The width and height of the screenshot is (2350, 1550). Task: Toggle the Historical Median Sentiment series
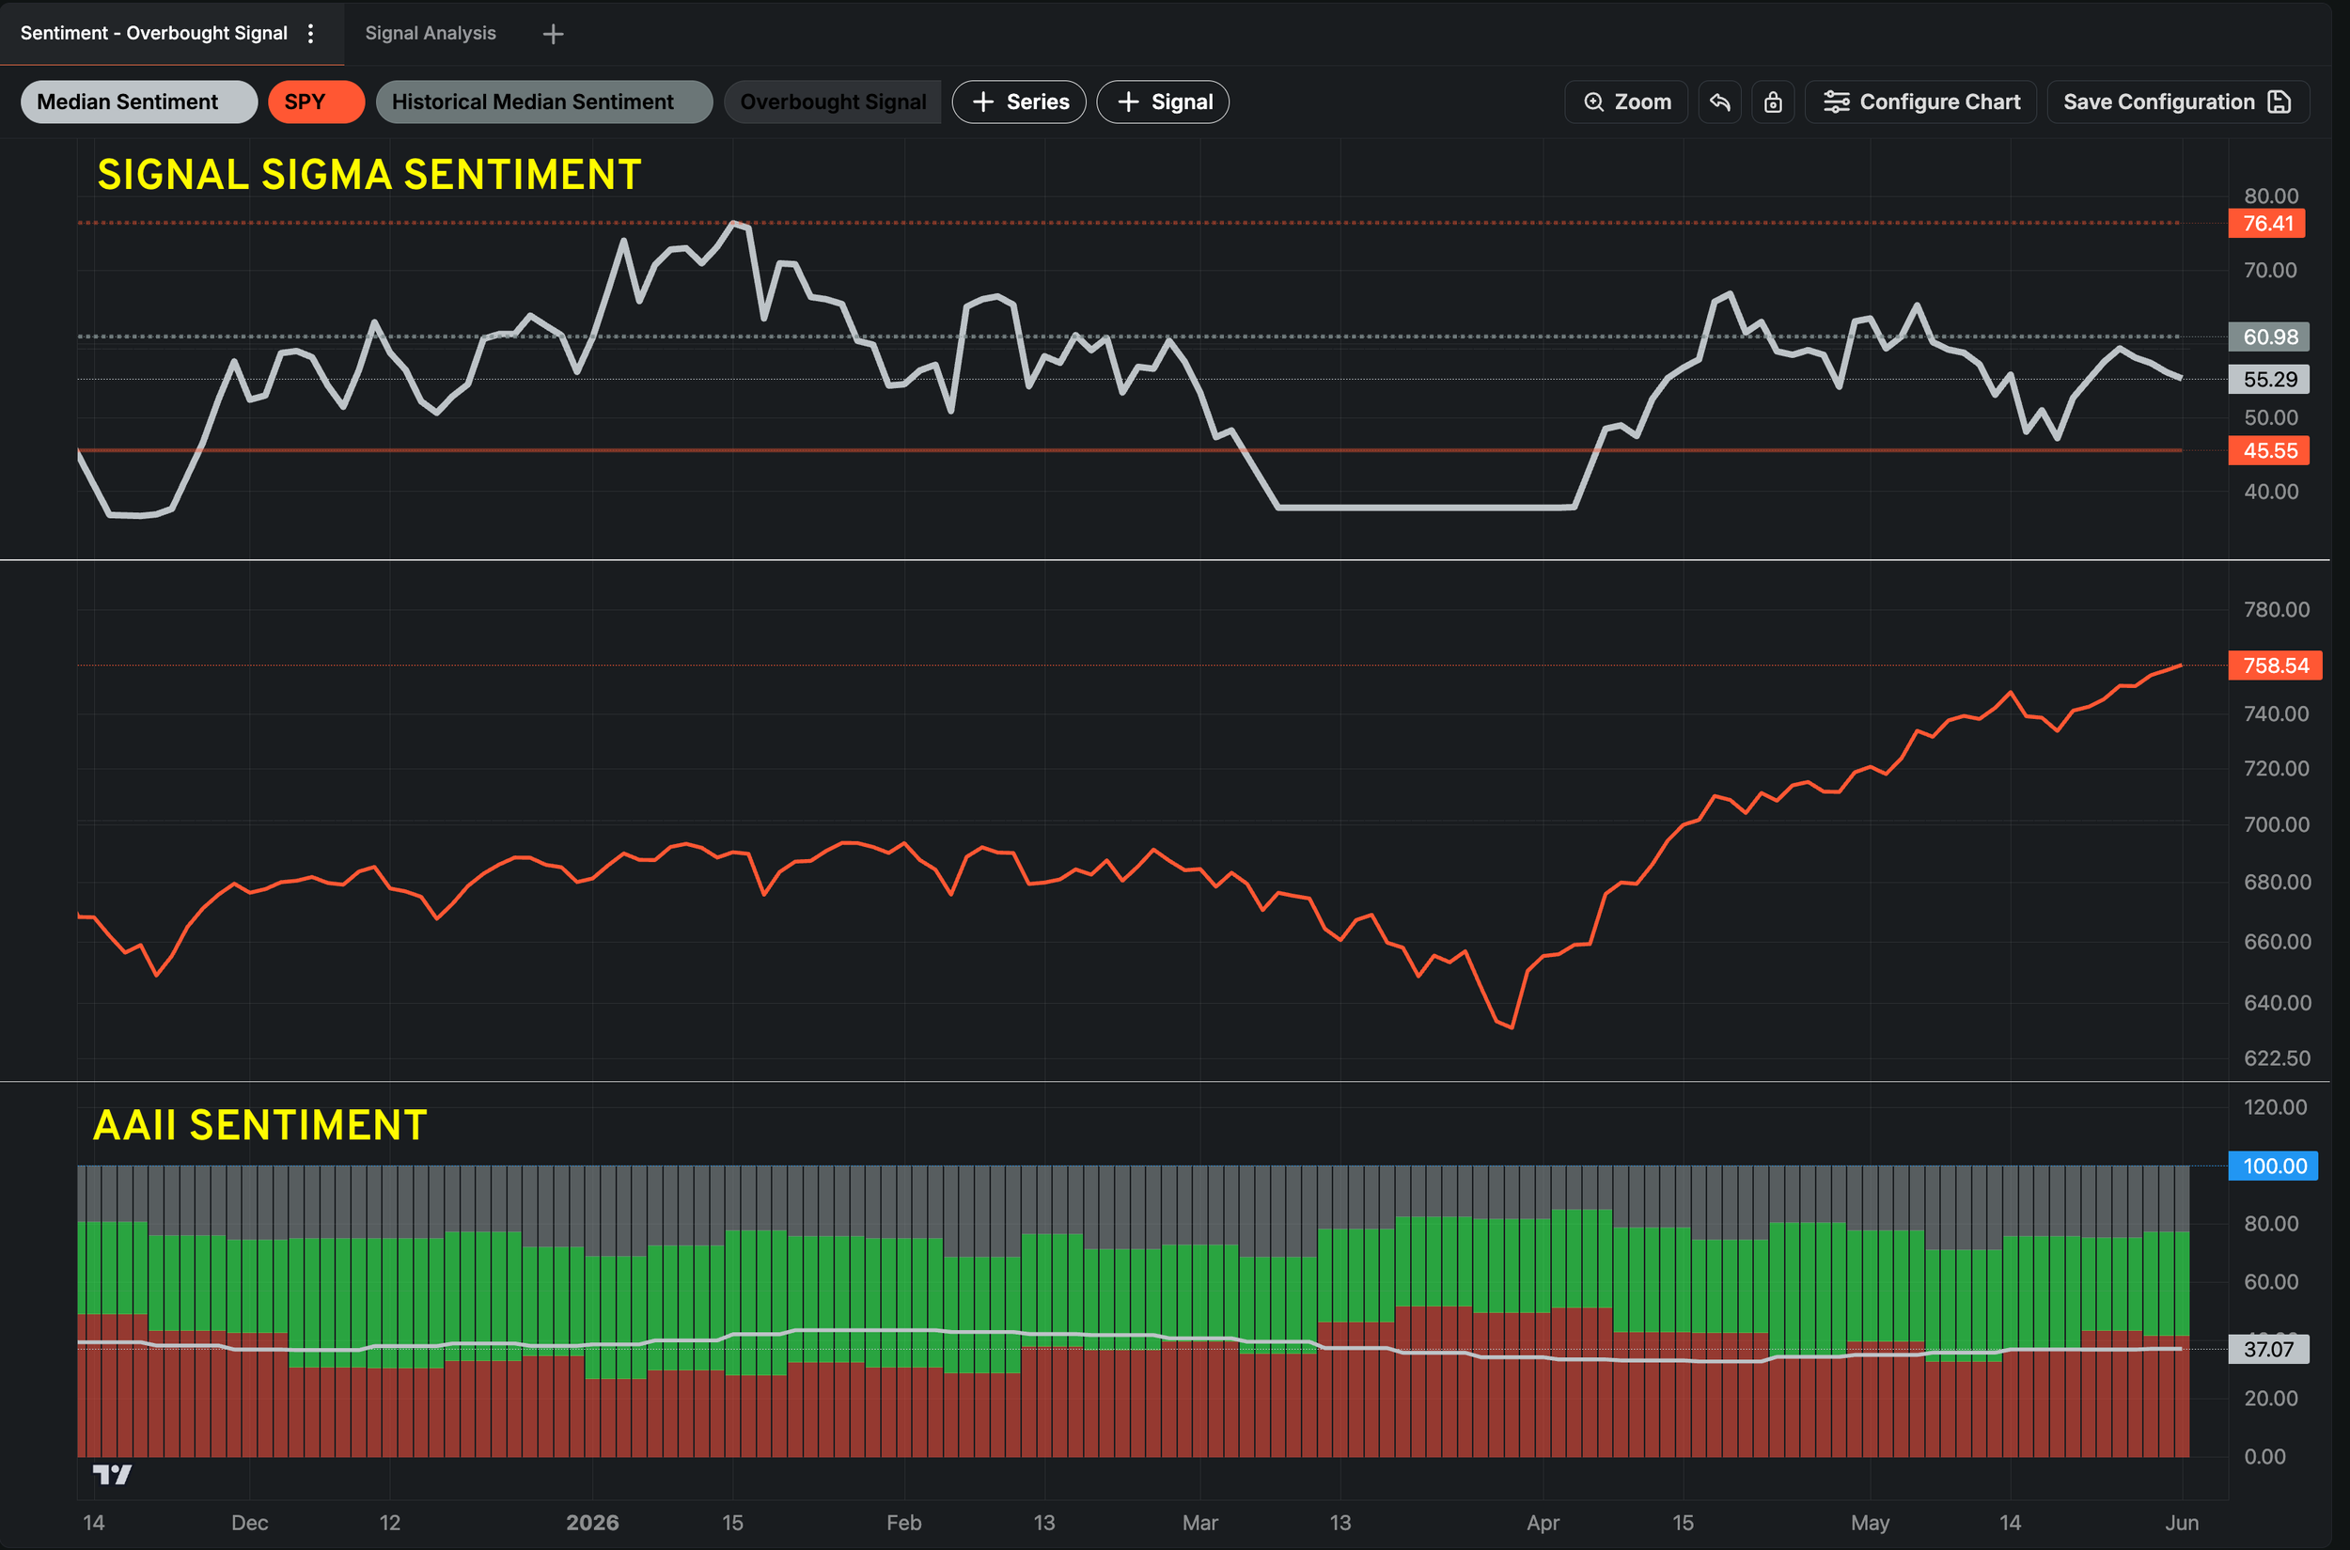(543, 102)
